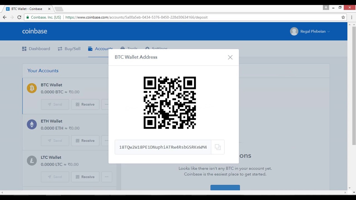Click the scrollbar up arrow
The height and width of the screenshot is (200, 356).
(x=354, y=24)
